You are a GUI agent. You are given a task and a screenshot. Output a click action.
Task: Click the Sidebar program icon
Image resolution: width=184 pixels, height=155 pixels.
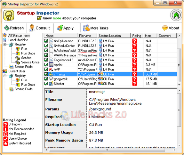(x=51, y=84)
